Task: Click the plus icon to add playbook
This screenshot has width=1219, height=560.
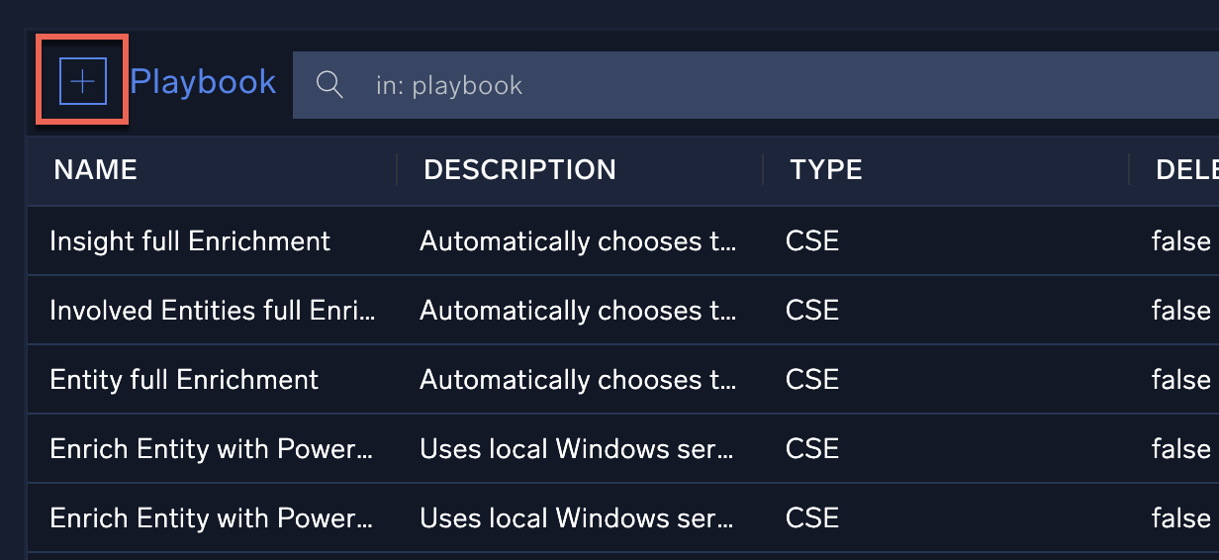Action: 83,81
